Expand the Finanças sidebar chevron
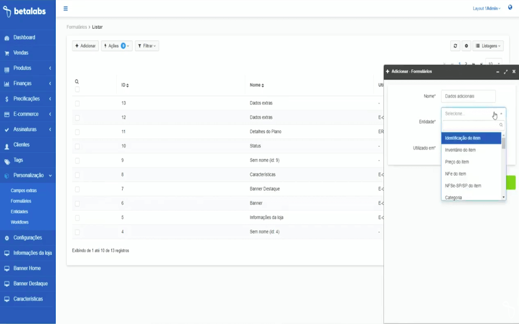 [50, 84]
